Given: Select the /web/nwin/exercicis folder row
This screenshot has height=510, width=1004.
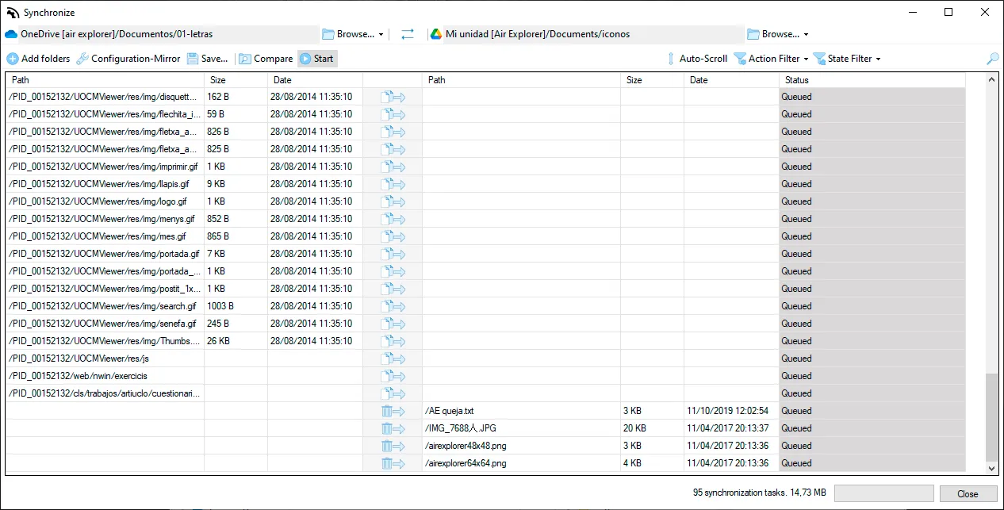Looking at the screenshot, I should click(78, 376).
